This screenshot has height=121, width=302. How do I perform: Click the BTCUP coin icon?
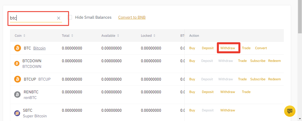pyautogui.click(x=18, y=79)
